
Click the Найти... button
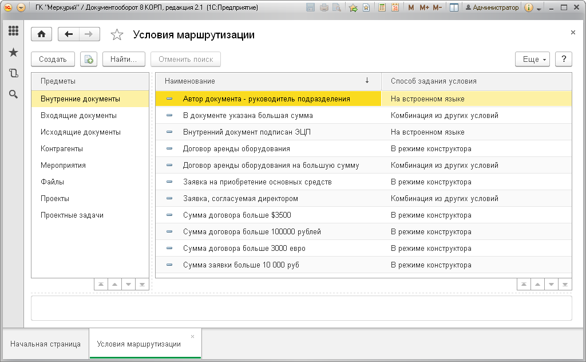(124, 59)
